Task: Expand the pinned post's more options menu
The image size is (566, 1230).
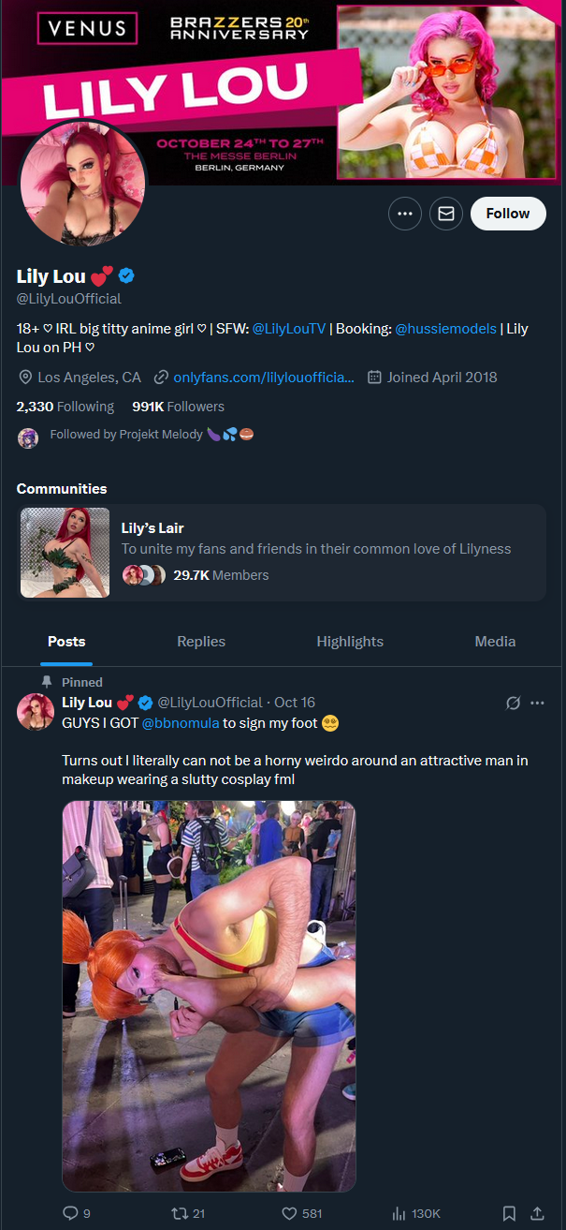Action: (x=537, y=703)
